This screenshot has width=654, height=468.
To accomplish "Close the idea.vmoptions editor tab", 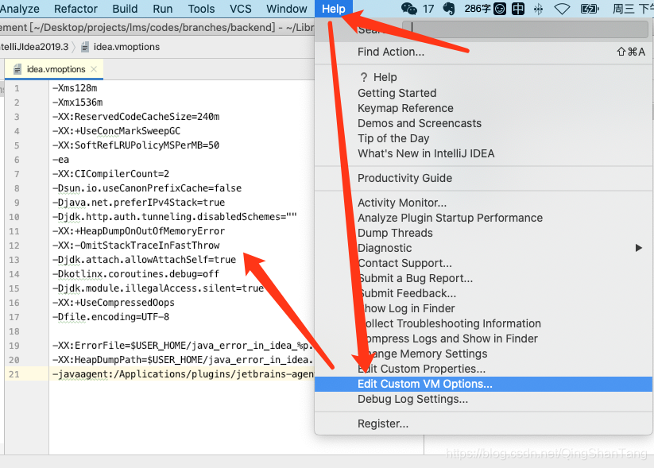I will (x=94, y=69).
